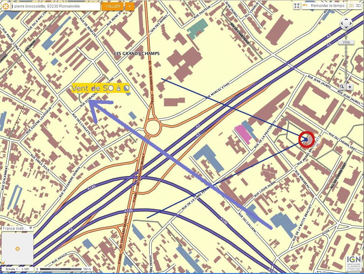
Task: Switch map to 3D view
Action: 358,6
